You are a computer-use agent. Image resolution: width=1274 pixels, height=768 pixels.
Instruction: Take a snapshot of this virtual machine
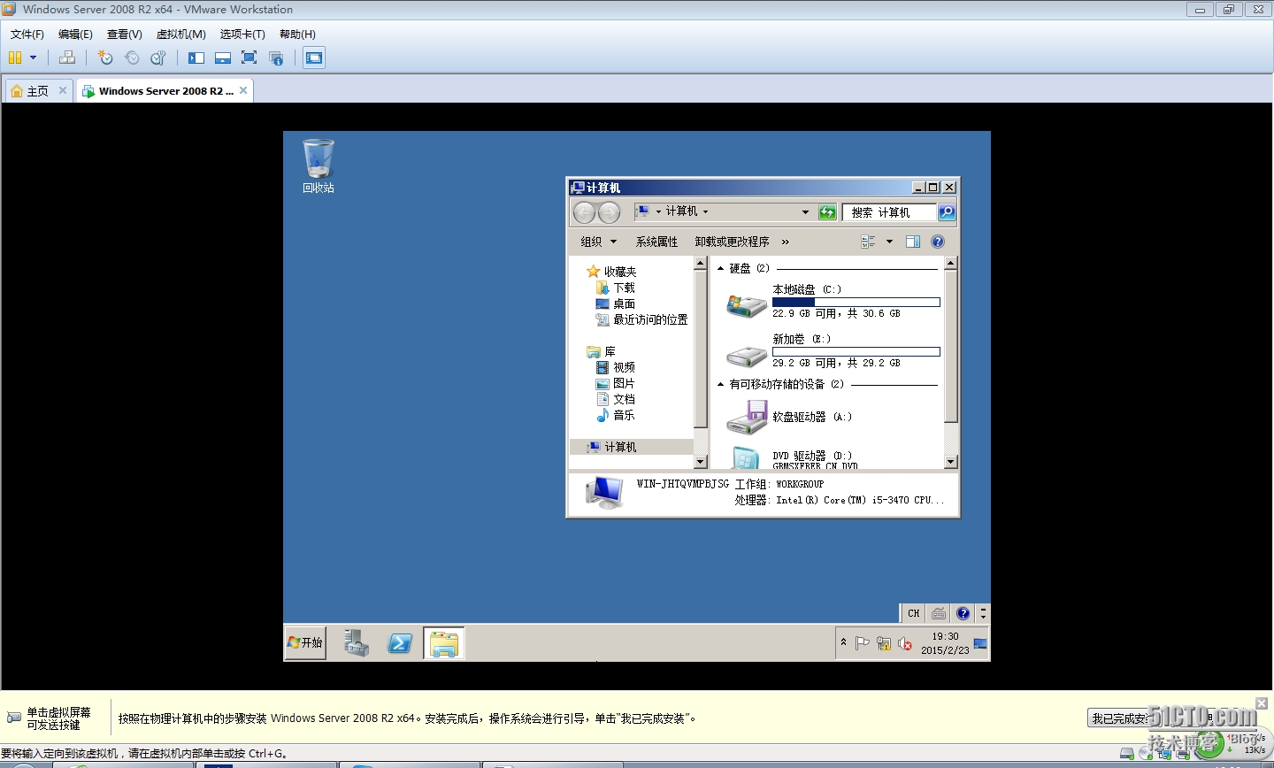105,58
